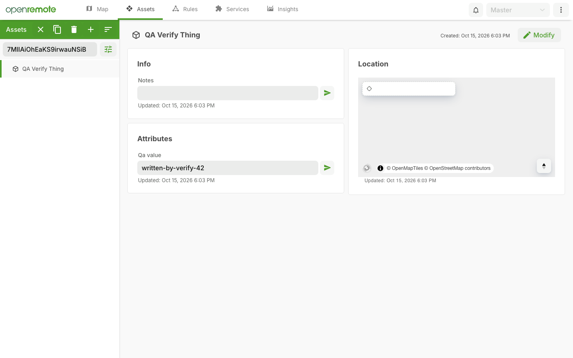Send the Notes value
This screenshot has width=573, height=358.
[x=327, y=93]
